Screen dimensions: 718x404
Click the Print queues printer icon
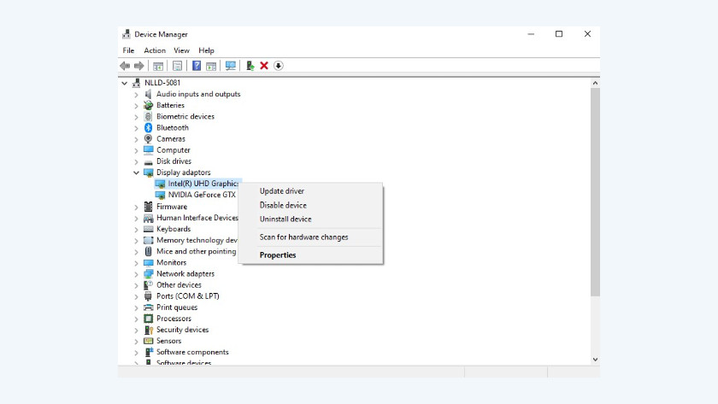(149, 307)
